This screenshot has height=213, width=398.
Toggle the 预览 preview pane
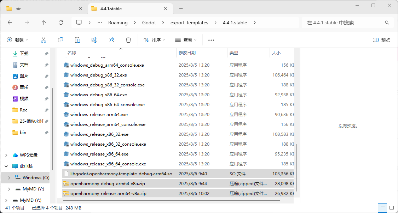pos(381,40)
